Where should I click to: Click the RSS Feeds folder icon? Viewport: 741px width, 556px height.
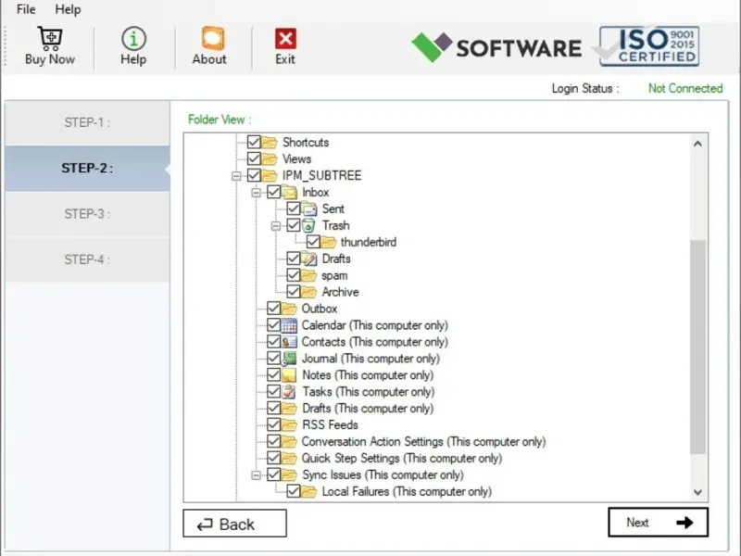(x=289, y=424)
